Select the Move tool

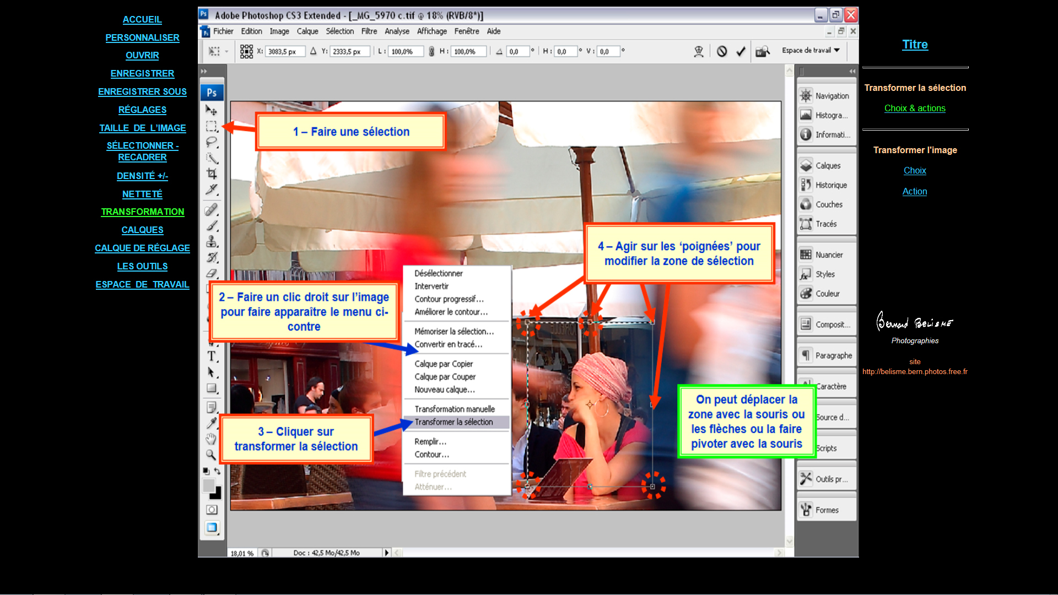pyautogui.click(x=212, y=110)
